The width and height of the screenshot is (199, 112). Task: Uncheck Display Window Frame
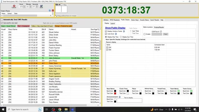click(x=106, y=31)
